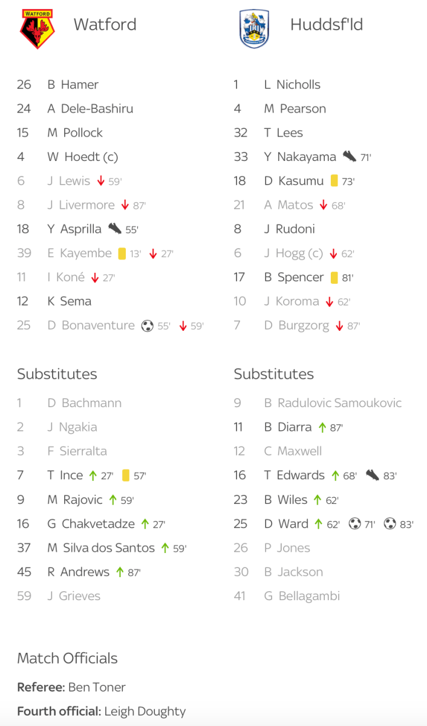Click Nakayama's assist boot icon

point(349,157)
